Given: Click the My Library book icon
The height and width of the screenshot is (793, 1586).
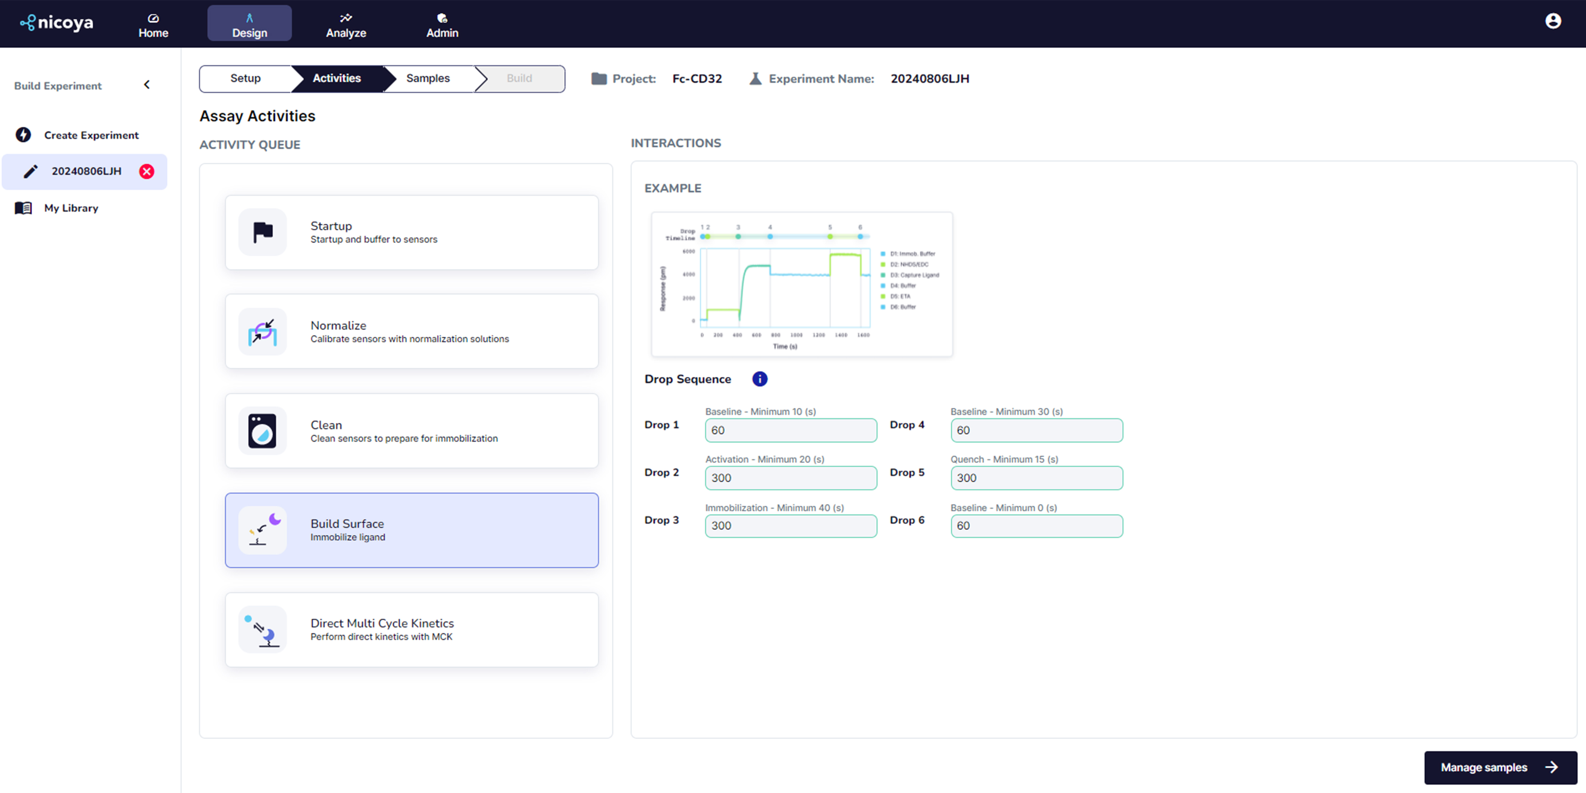Looking at the screenshot, I should tap(23, 208).
